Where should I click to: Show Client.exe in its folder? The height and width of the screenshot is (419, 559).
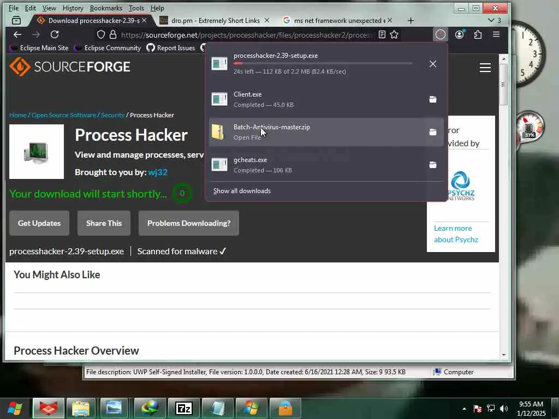click(x=433, y=99)
